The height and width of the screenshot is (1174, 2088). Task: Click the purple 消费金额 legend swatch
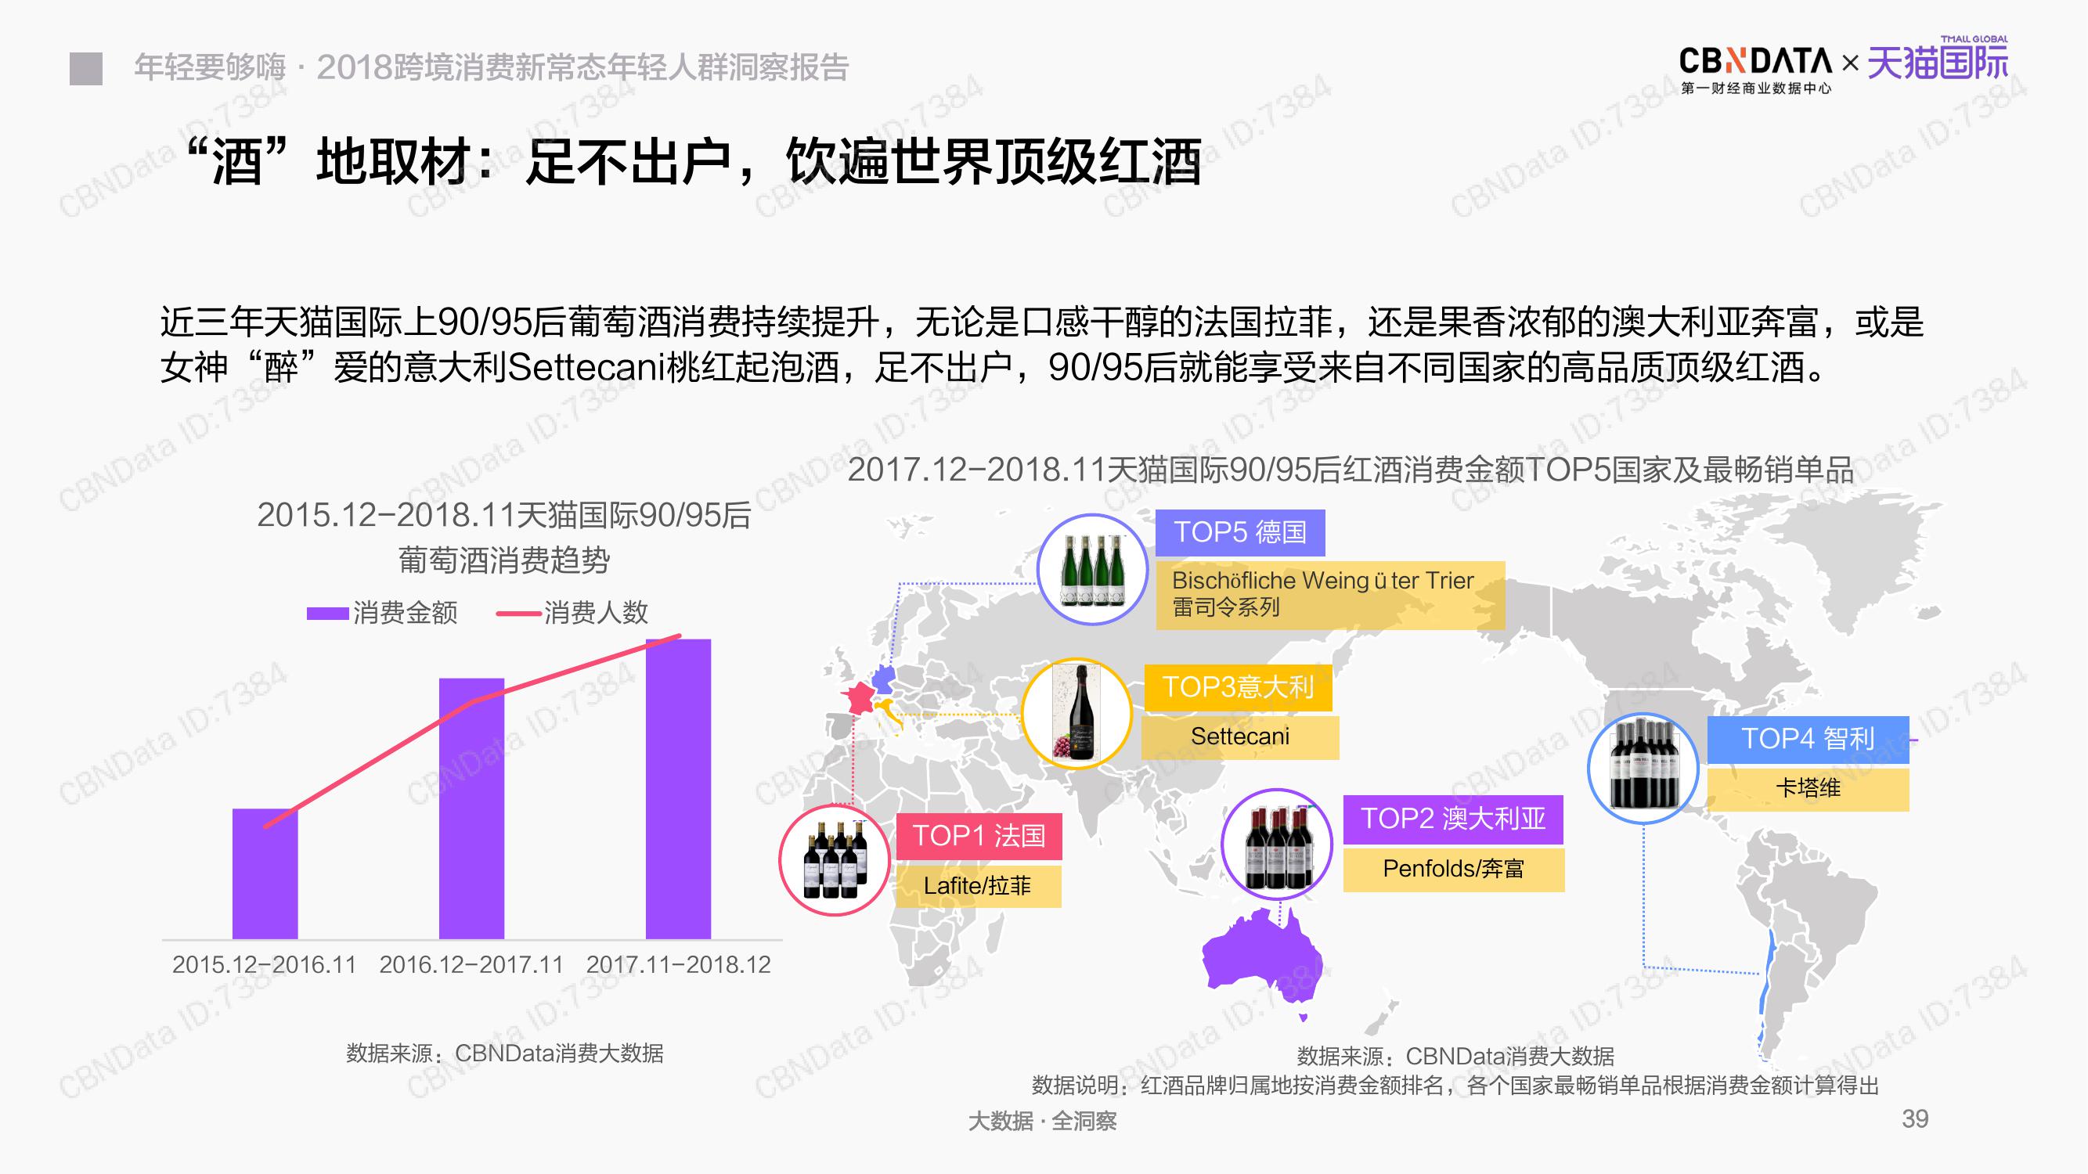click(327, 614)
